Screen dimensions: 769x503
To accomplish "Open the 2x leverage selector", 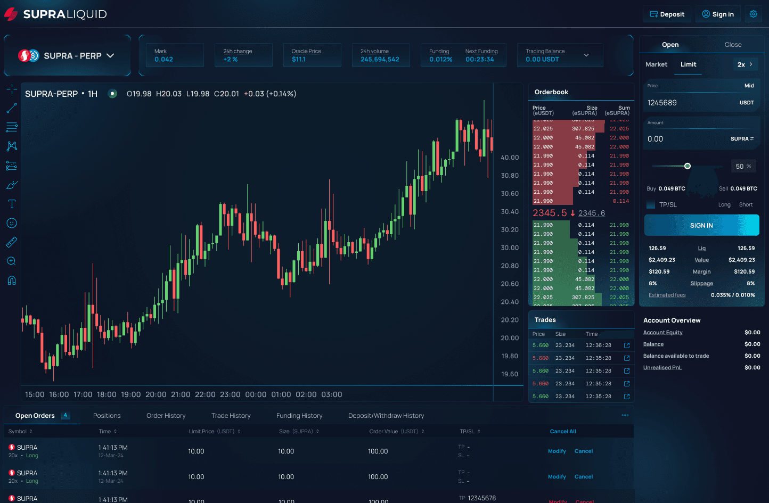I will click(745, 64).
